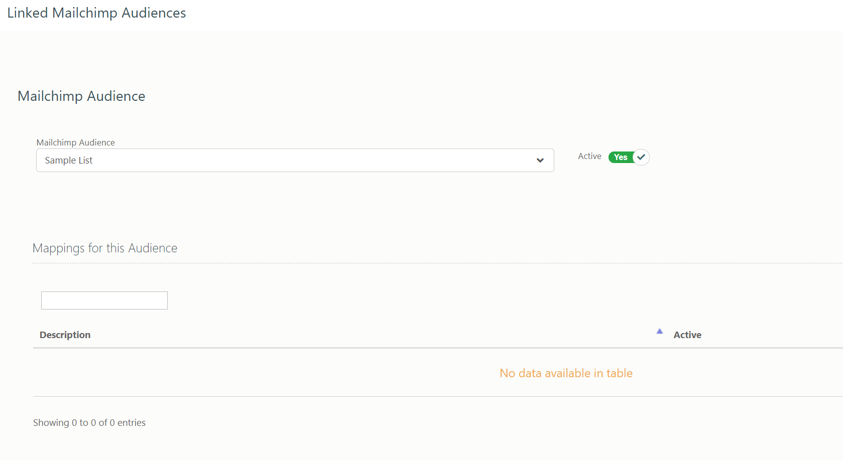
Task: Click the Mailchimp Audience section heading
Action: [81, 96]
